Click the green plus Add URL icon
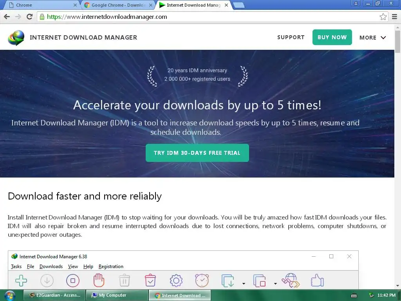The height and width of the screenshot is (301, 401). [21, 281]
